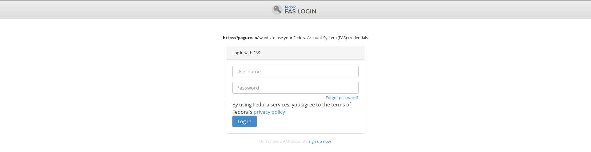Click the "Fedora's" word before privacy policy
Image resolution: width=591 pixels, height=152 pixels.
(x=242, y=112)
